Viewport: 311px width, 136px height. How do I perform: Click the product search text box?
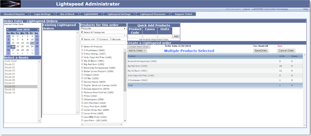pos(103,43)
